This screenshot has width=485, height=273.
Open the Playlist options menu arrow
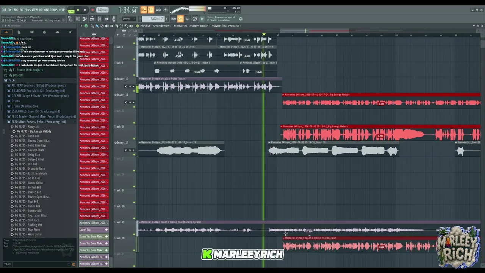(81, 26)
